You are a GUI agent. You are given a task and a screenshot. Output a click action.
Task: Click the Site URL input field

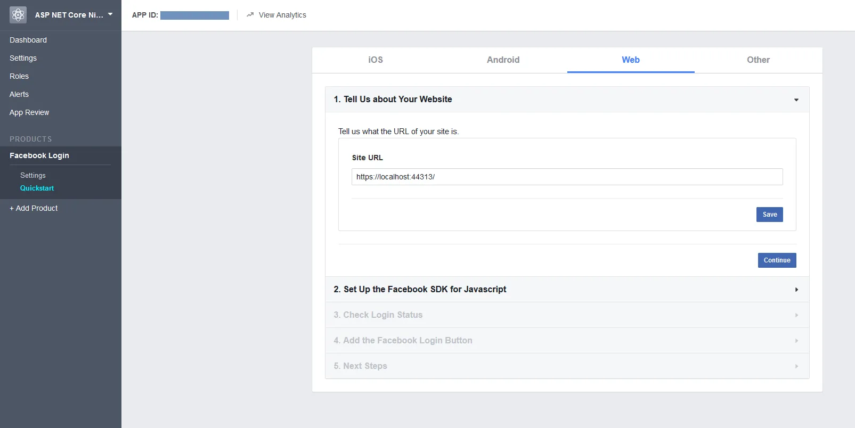pos(567,177)
